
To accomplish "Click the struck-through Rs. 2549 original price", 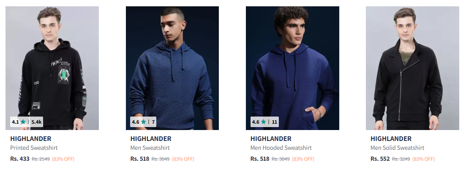I will point(41,159).
